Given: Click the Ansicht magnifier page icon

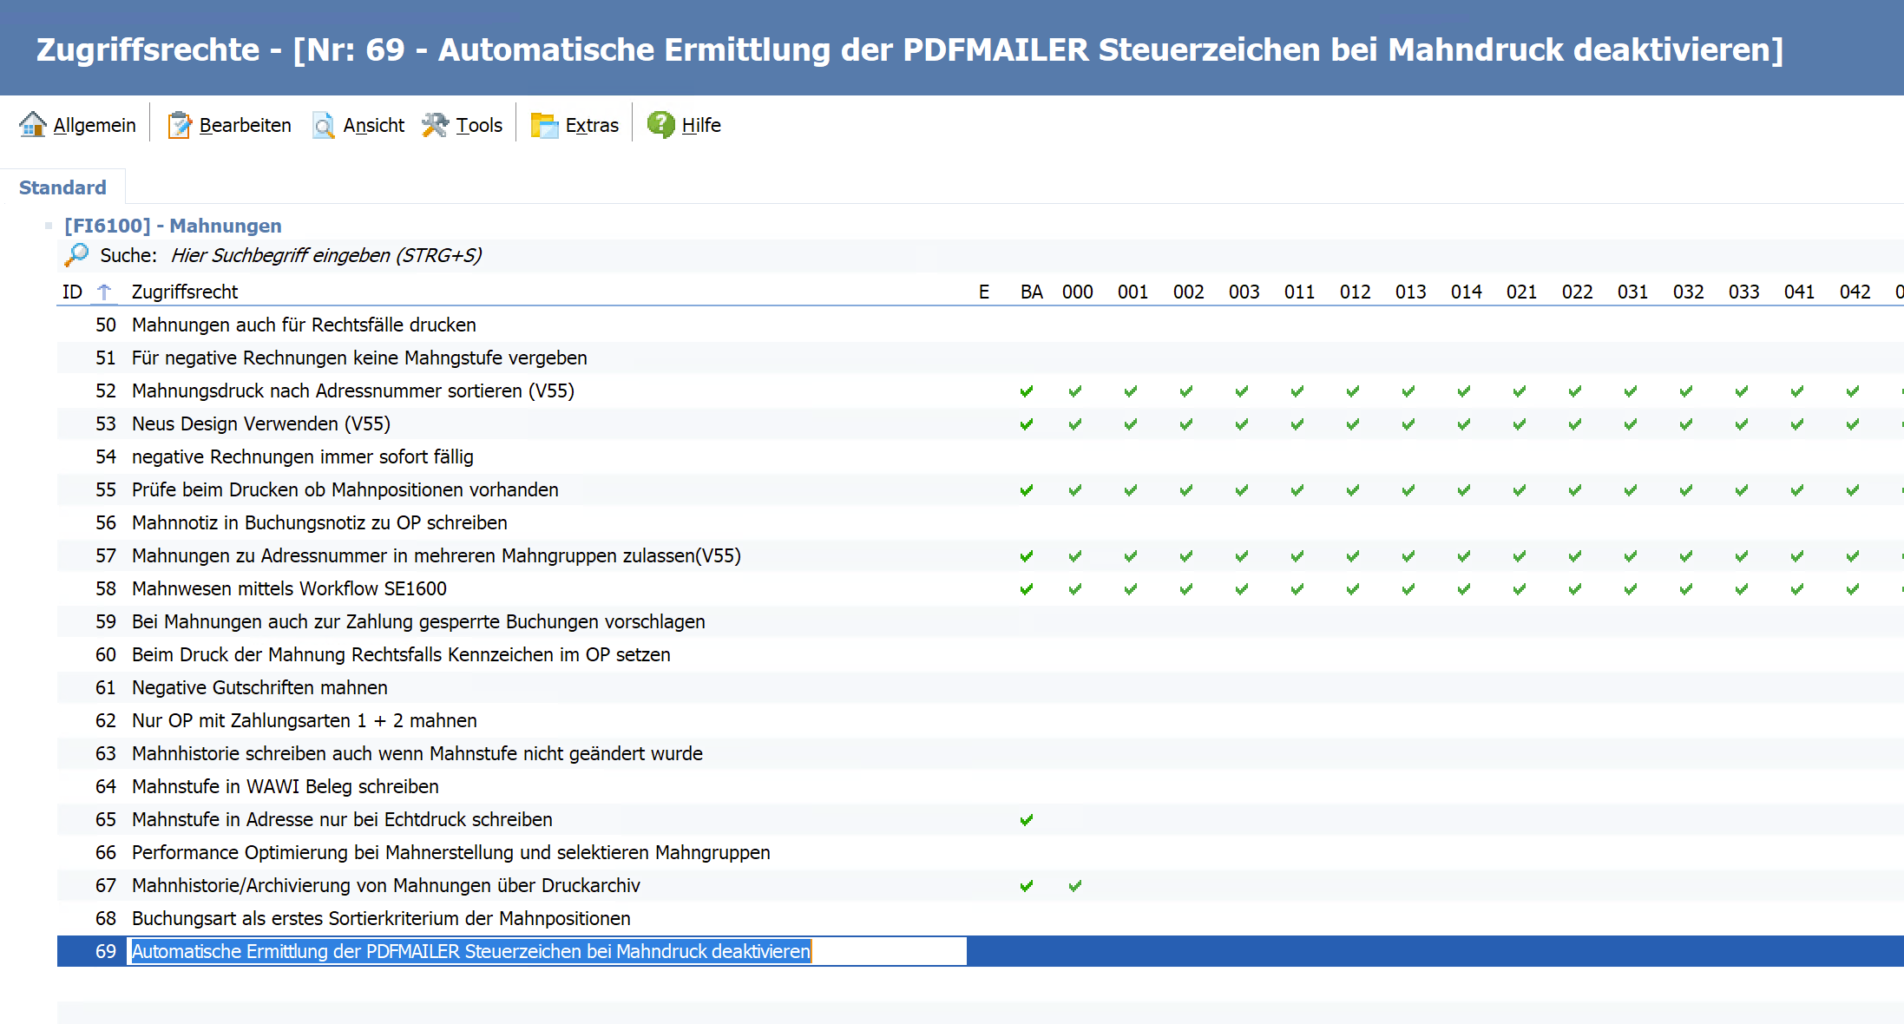Looking at the screenshot, I should (x=324, y=125).
